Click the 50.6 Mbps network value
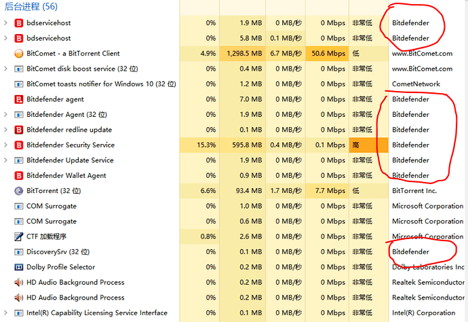This screenshot has height=322, width=468. tap(327, 54)
